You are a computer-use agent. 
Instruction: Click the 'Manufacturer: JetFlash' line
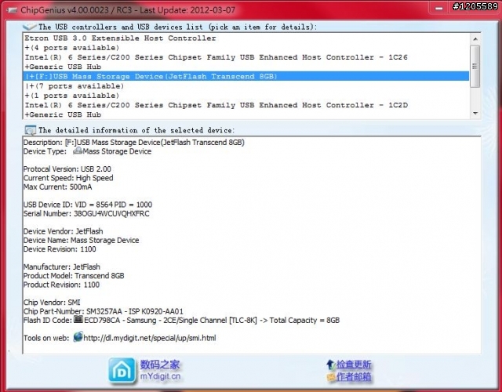coord(62,267)
